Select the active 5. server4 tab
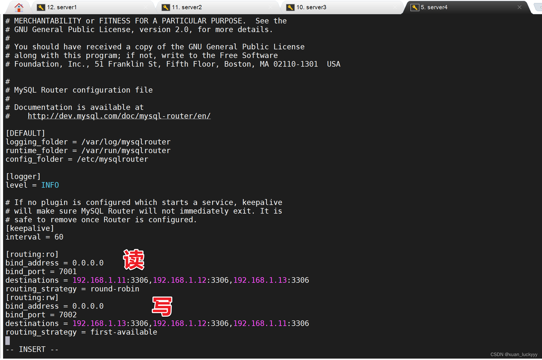 tap(434, 7)
